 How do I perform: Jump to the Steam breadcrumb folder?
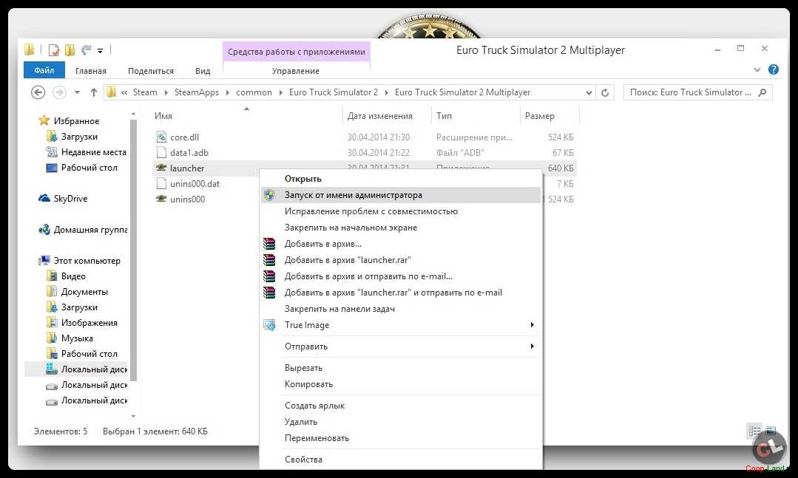pyautogui.click(x=145, y=92)
